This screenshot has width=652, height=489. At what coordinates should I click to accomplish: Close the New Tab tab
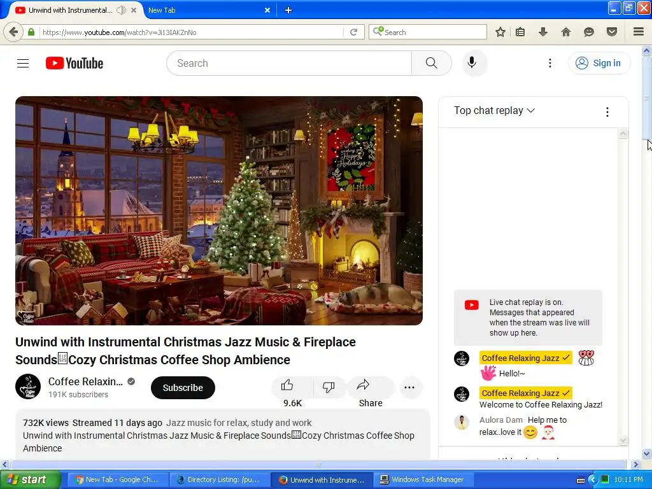267,10
